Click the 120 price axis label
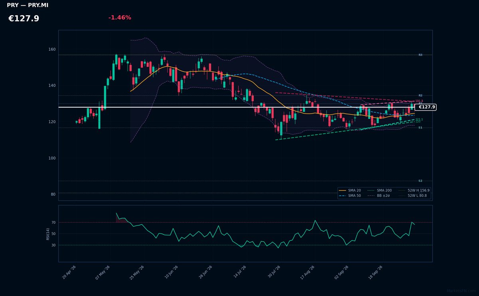The image size is (479, 296). (x=52, y=122)
